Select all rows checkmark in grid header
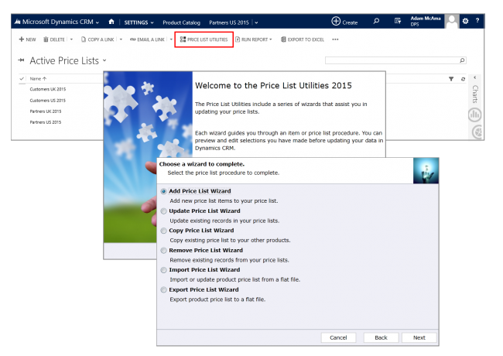 [x=22, y=79]
